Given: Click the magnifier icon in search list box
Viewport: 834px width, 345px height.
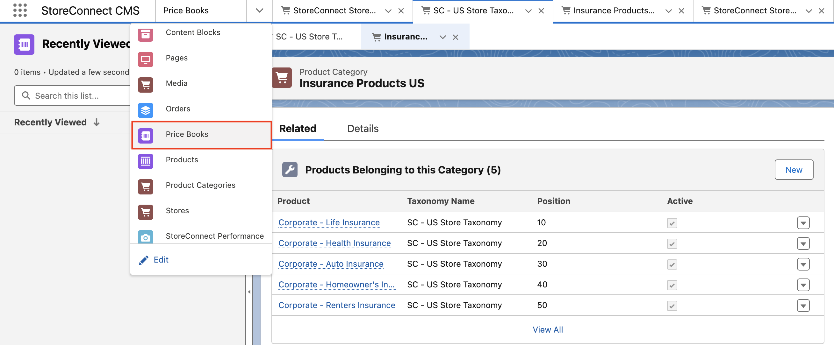Looking at the screenshot, I should [26, 95].
